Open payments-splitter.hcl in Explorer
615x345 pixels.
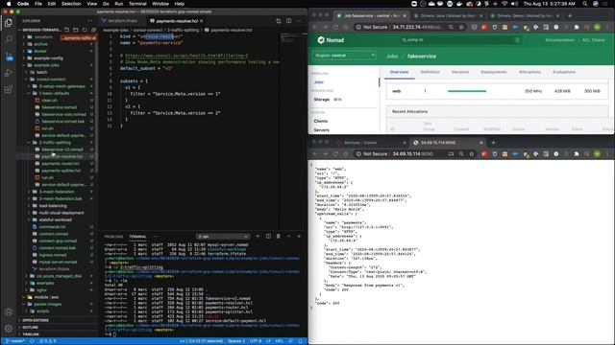pyautogui.click(x=61, y=171)
